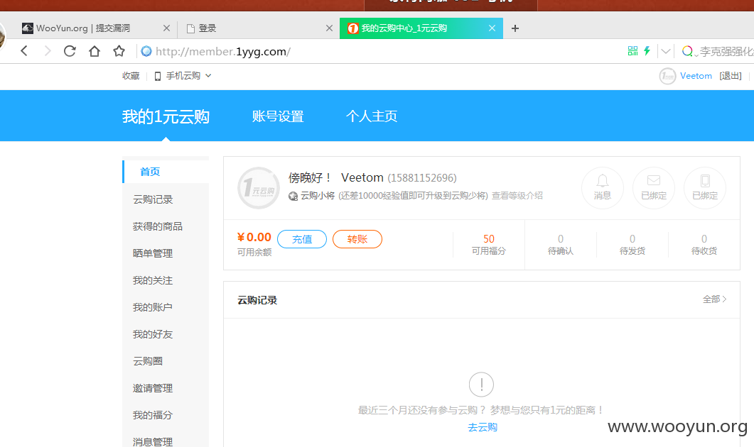This screenshot has height=447, width=754.
Task: Open 我的福分 in the sidebar
Action: point(153,415)
